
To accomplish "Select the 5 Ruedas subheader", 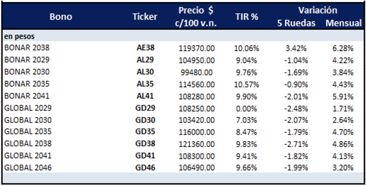I will click(x=296, y=23).
